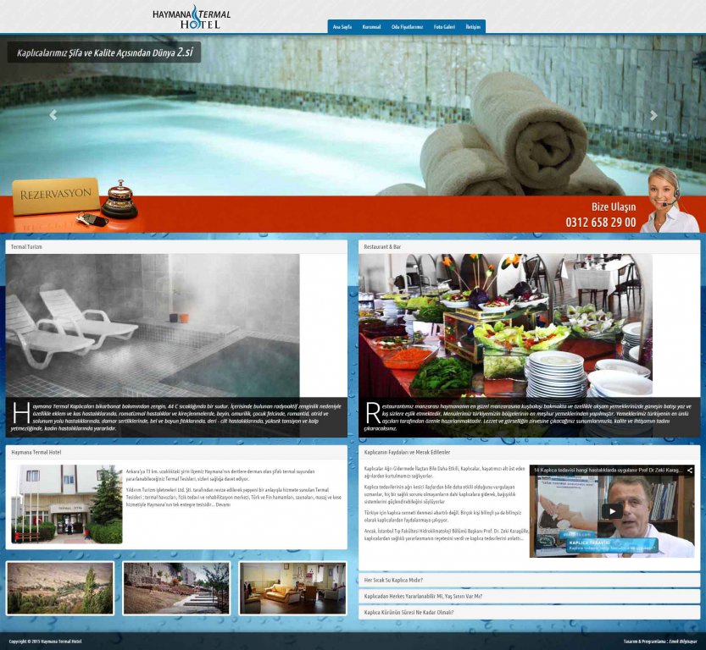The height and width of the screenshot is (650, 706).
Task: Play the Kaplıca tedavisi video
Action: [x=611, y=510]
